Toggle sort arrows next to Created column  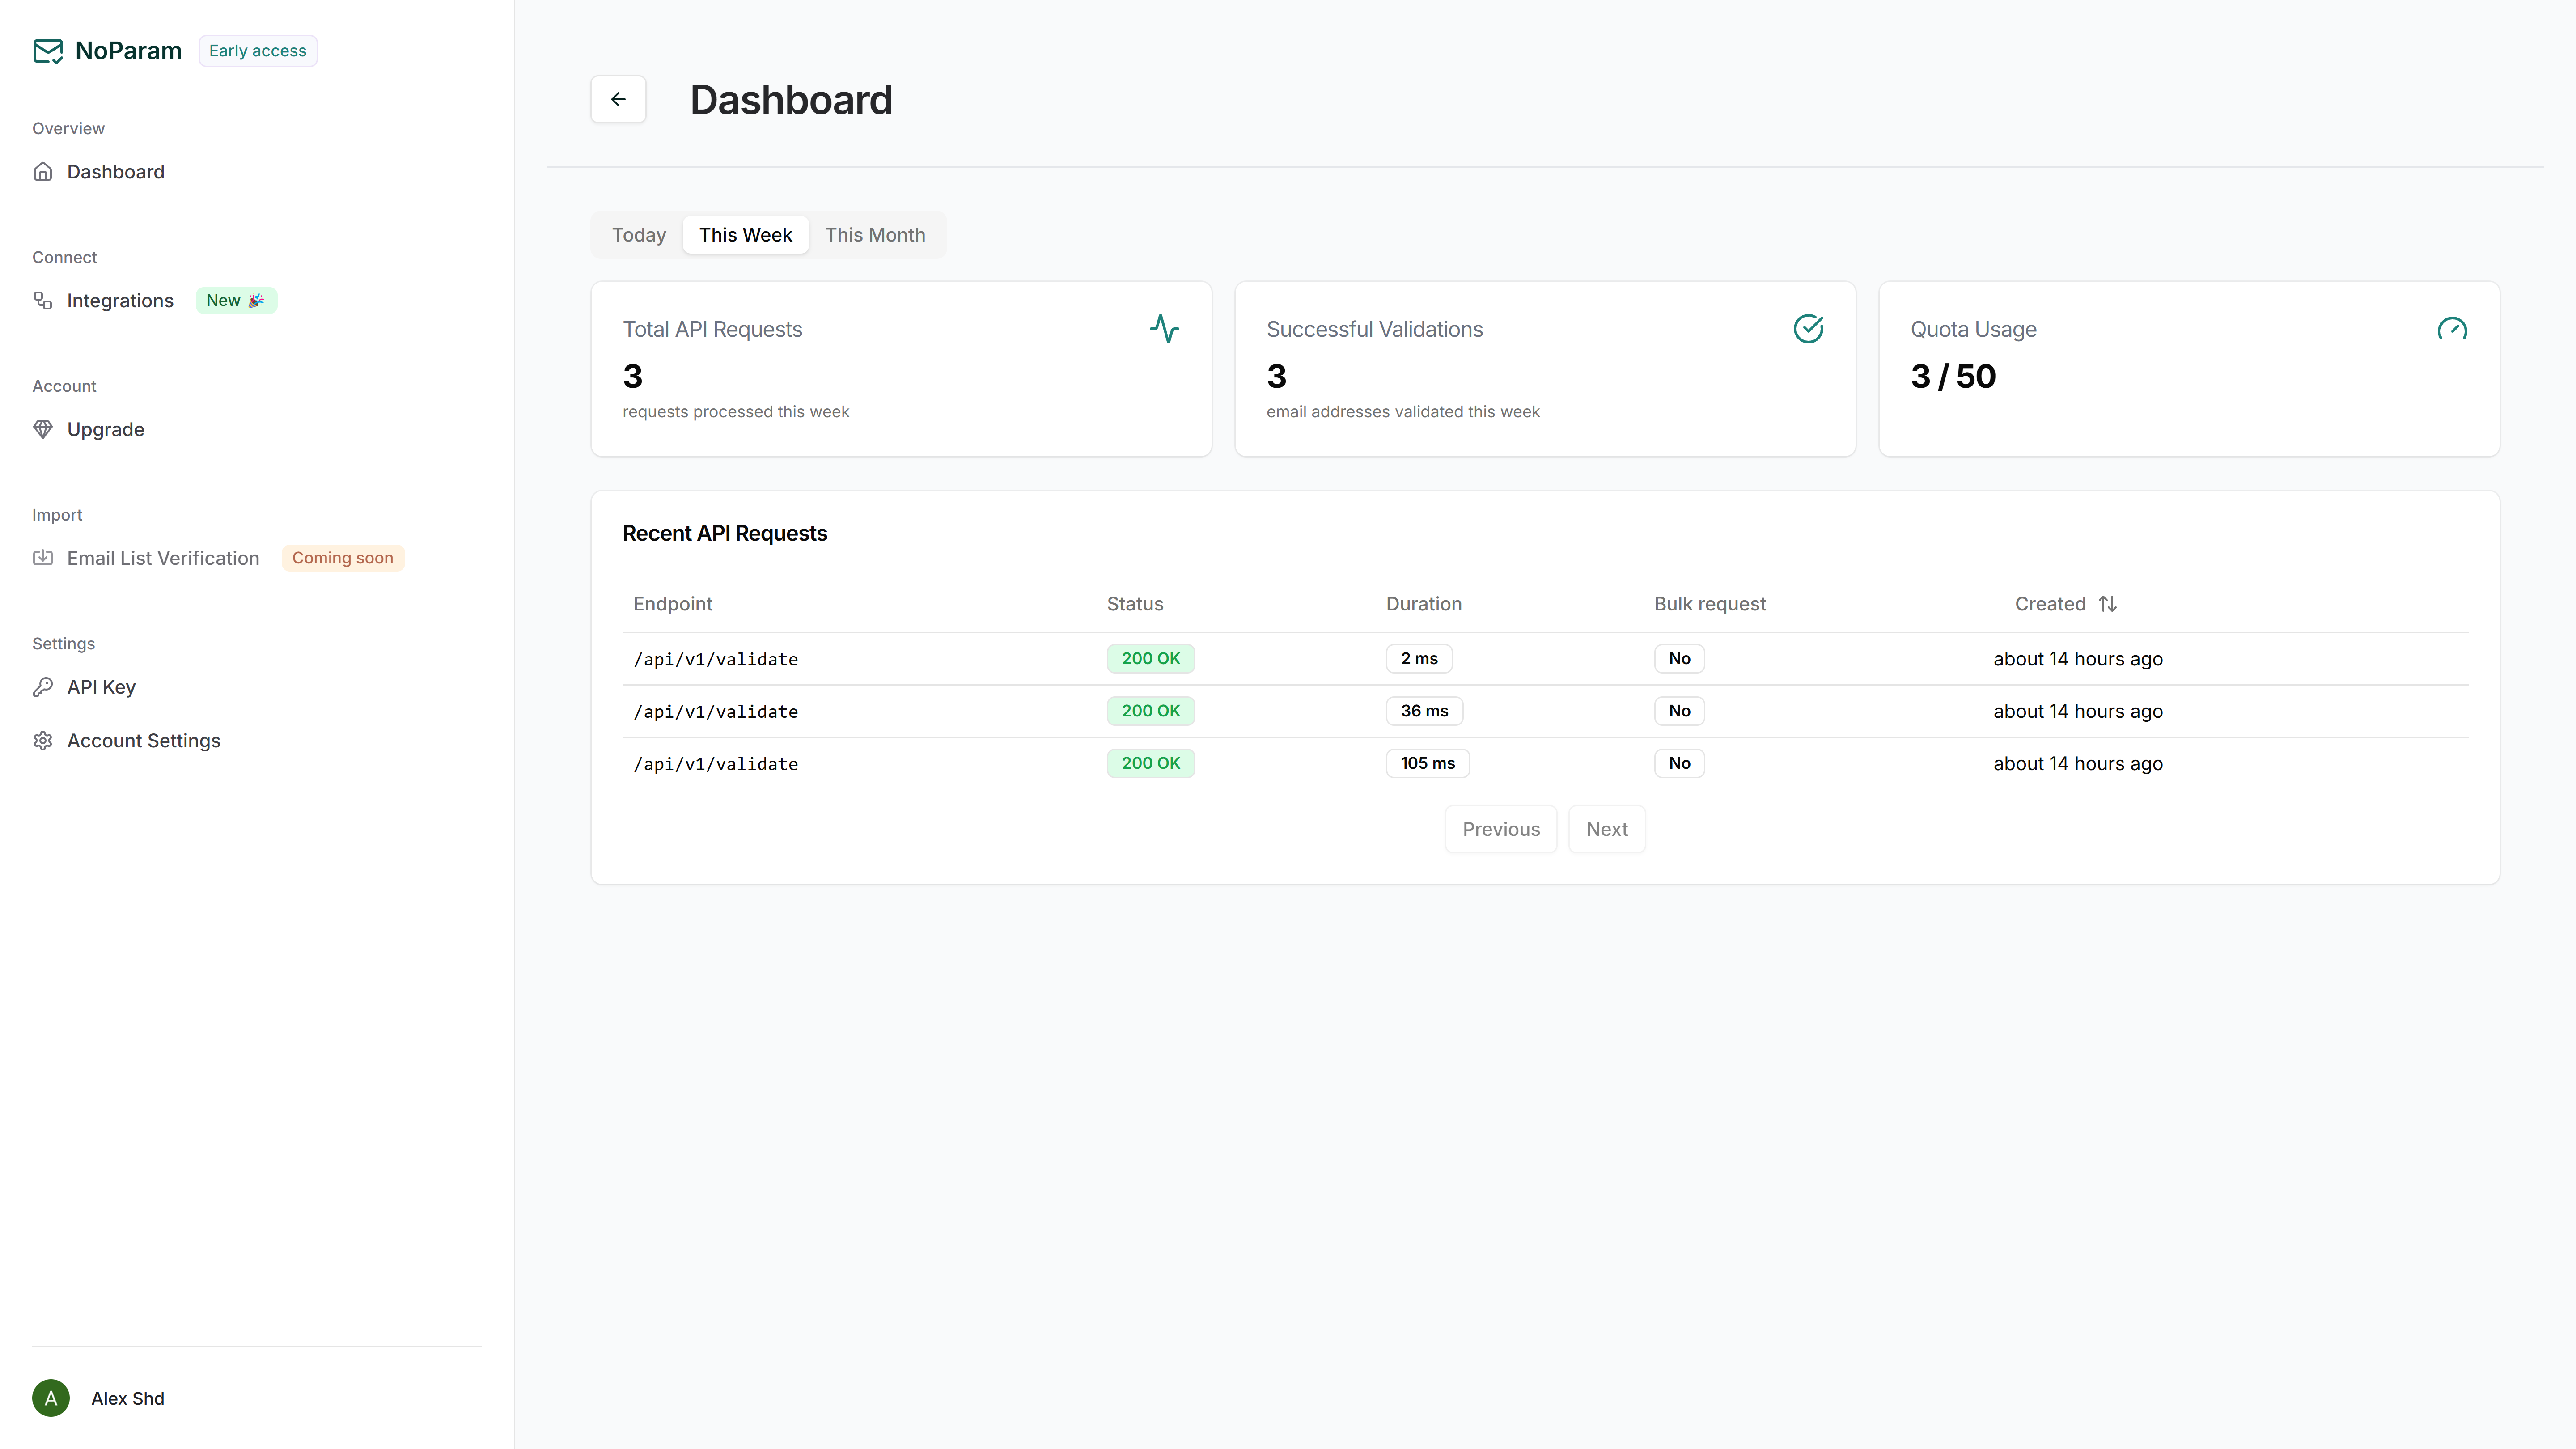click(x=2108, y=604)
